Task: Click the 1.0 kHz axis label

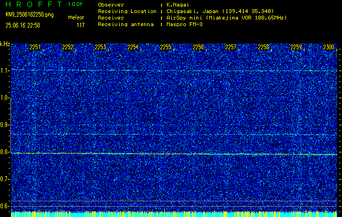Action: (x=4, y=98)
